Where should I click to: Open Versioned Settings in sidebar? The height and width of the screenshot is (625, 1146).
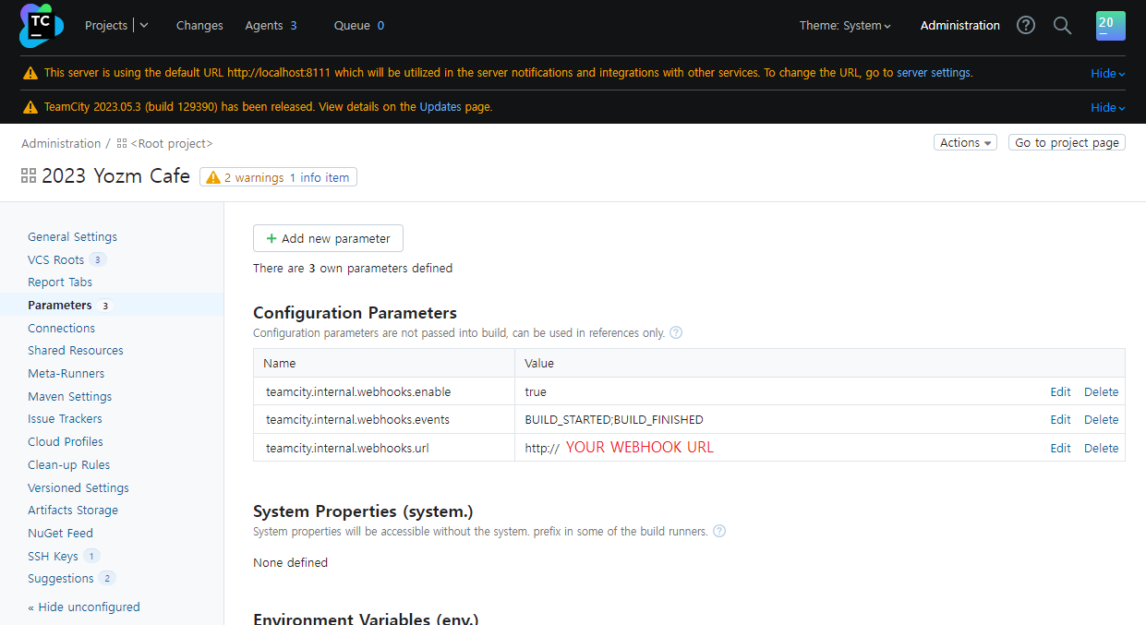pos(78,488)
